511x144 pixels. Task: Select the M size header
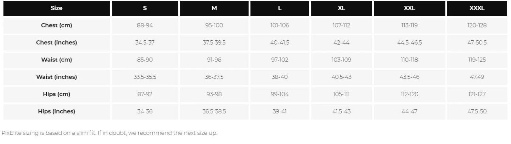pyautogui.click(x=214, y=8)
